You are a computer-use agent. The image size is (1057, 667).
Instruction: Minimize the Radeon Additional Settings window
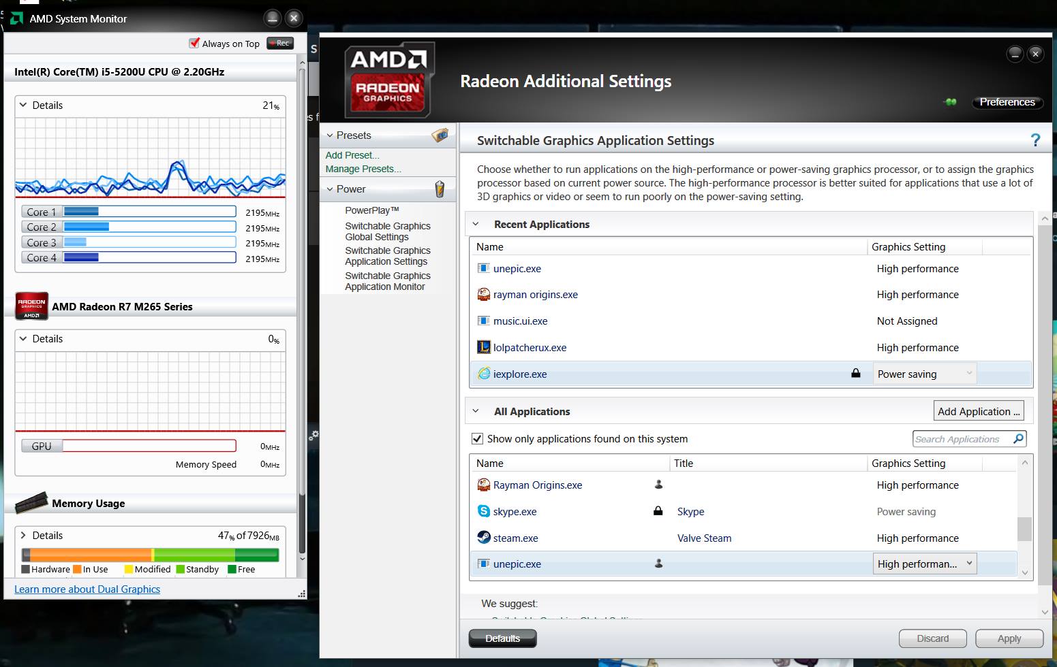[x=1015, y=54]
